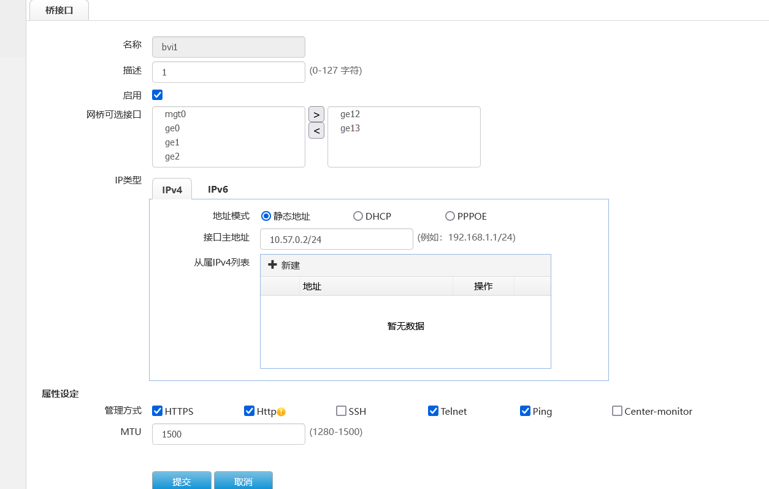
Task: Select ge12 in bridge member list
Action: 350,114
